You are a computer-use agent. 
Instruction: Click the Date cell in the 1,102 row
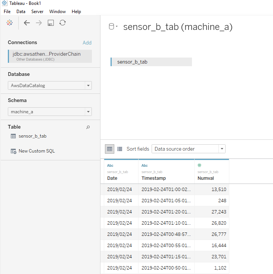coord(121,268)
